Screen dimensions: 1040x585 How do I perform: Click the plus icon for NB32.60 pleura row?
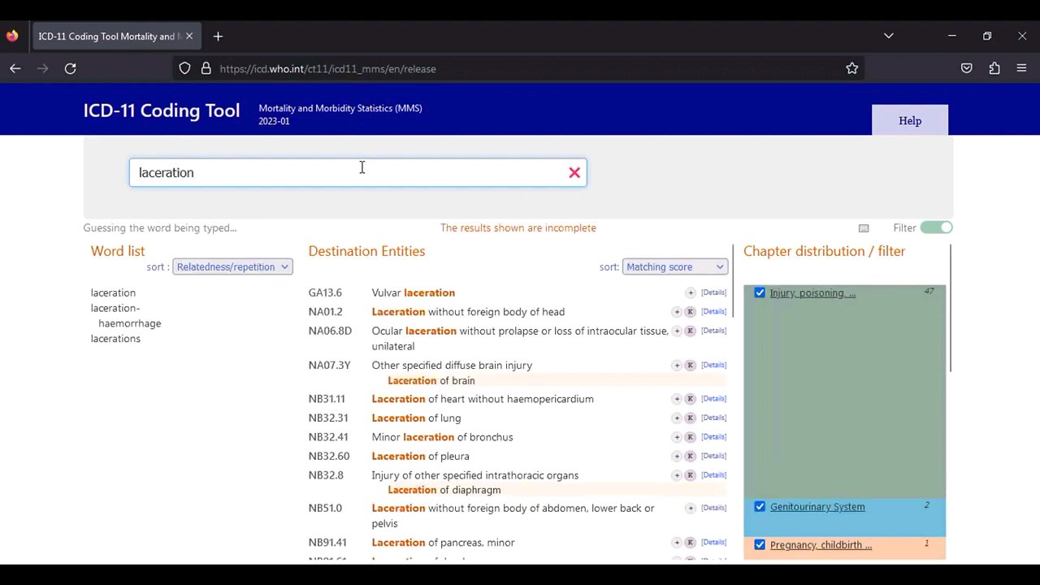coord(677,456)
